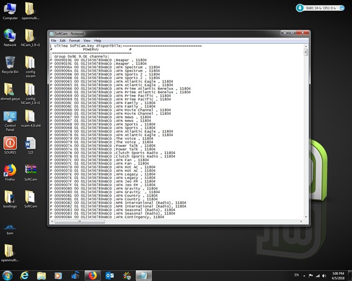Click the first 'Reaper , 11804' line
352x281 pixels.
98,60
